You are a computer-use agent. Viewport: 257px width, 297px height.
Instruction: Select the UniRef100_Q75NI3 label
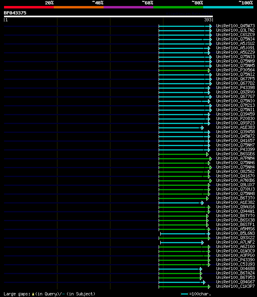click(x=235, y=57)
